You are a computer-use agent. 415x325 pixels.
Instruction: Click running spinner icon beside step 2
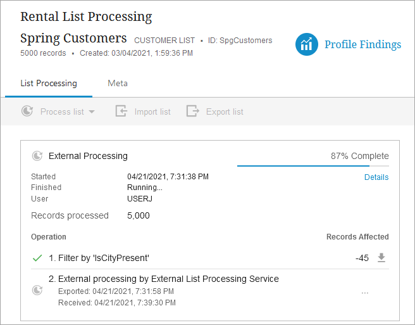37,290
